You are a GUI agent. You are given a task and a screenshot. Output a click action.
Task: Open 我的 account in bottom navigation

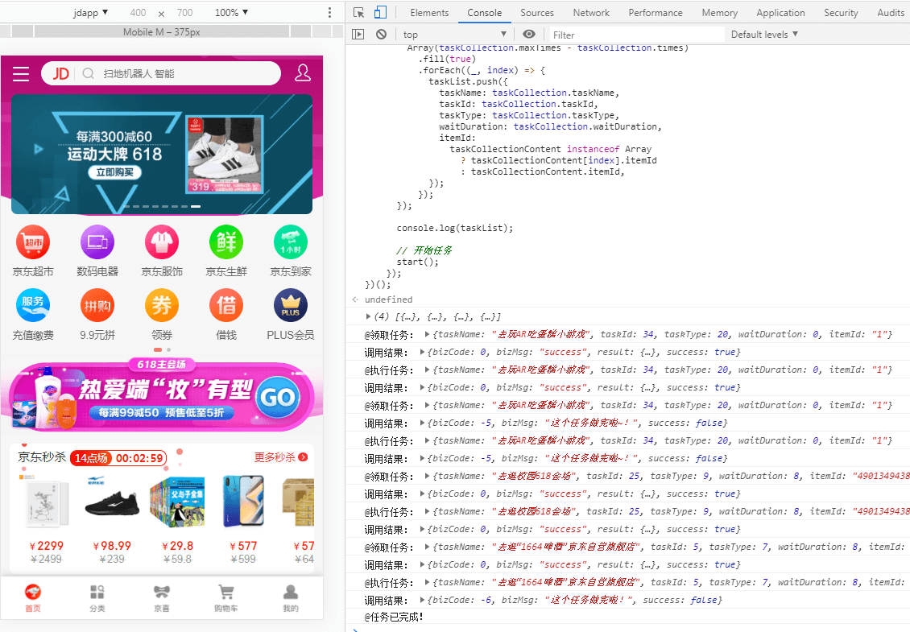click(291, 597)
